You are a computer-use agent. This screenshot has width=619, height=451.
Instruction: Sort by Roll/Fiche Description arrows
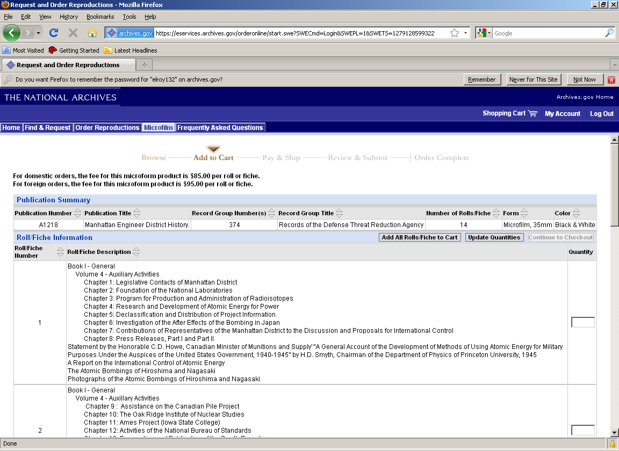(x=136, y=252)
